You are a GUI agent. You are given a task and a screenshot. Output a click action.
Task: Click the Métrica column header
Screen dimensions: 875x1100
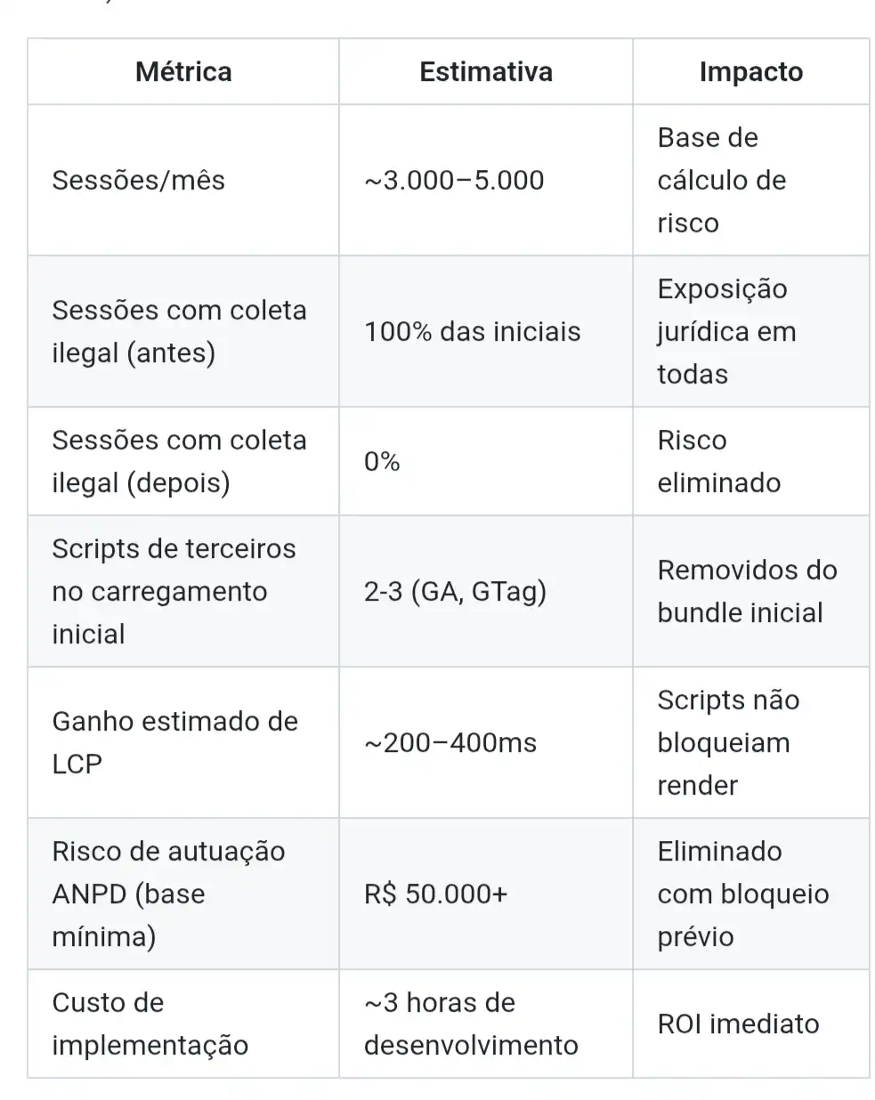pyautogui.click(x=183, y=72)
